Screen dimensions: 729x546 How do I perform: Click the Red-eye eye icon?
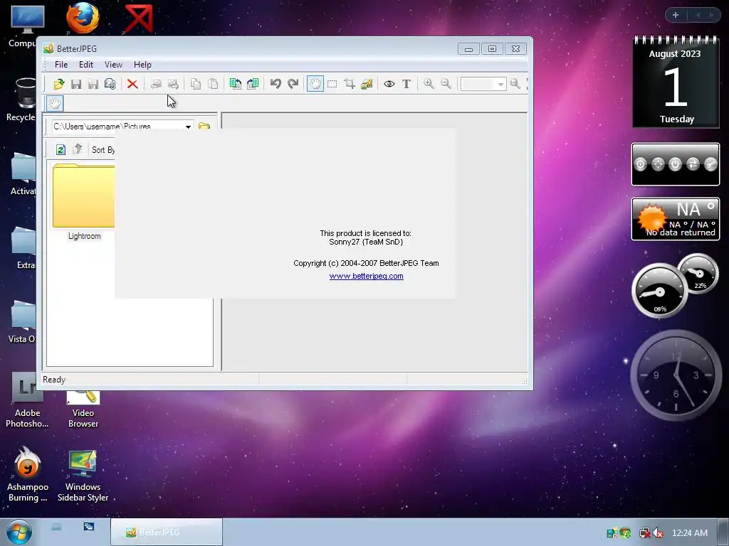click(x=389, y=84)
